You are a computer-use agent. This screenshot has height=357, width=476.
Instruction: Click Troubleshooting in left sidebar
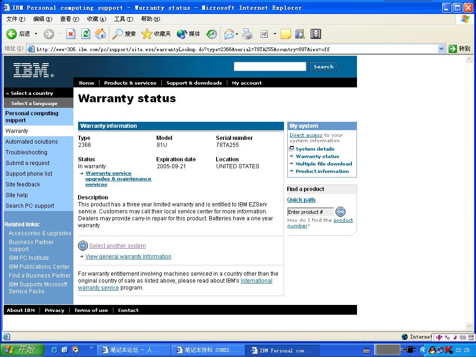click(x=26, y=152)
